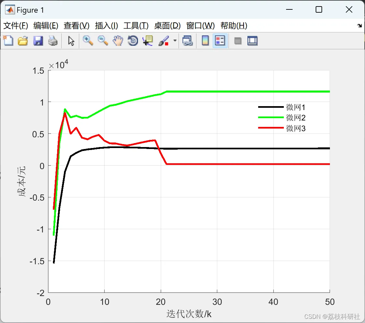Activate the Zoom In magnifier tool
This screenshot has height=323, width=365.
coord(88,41)
